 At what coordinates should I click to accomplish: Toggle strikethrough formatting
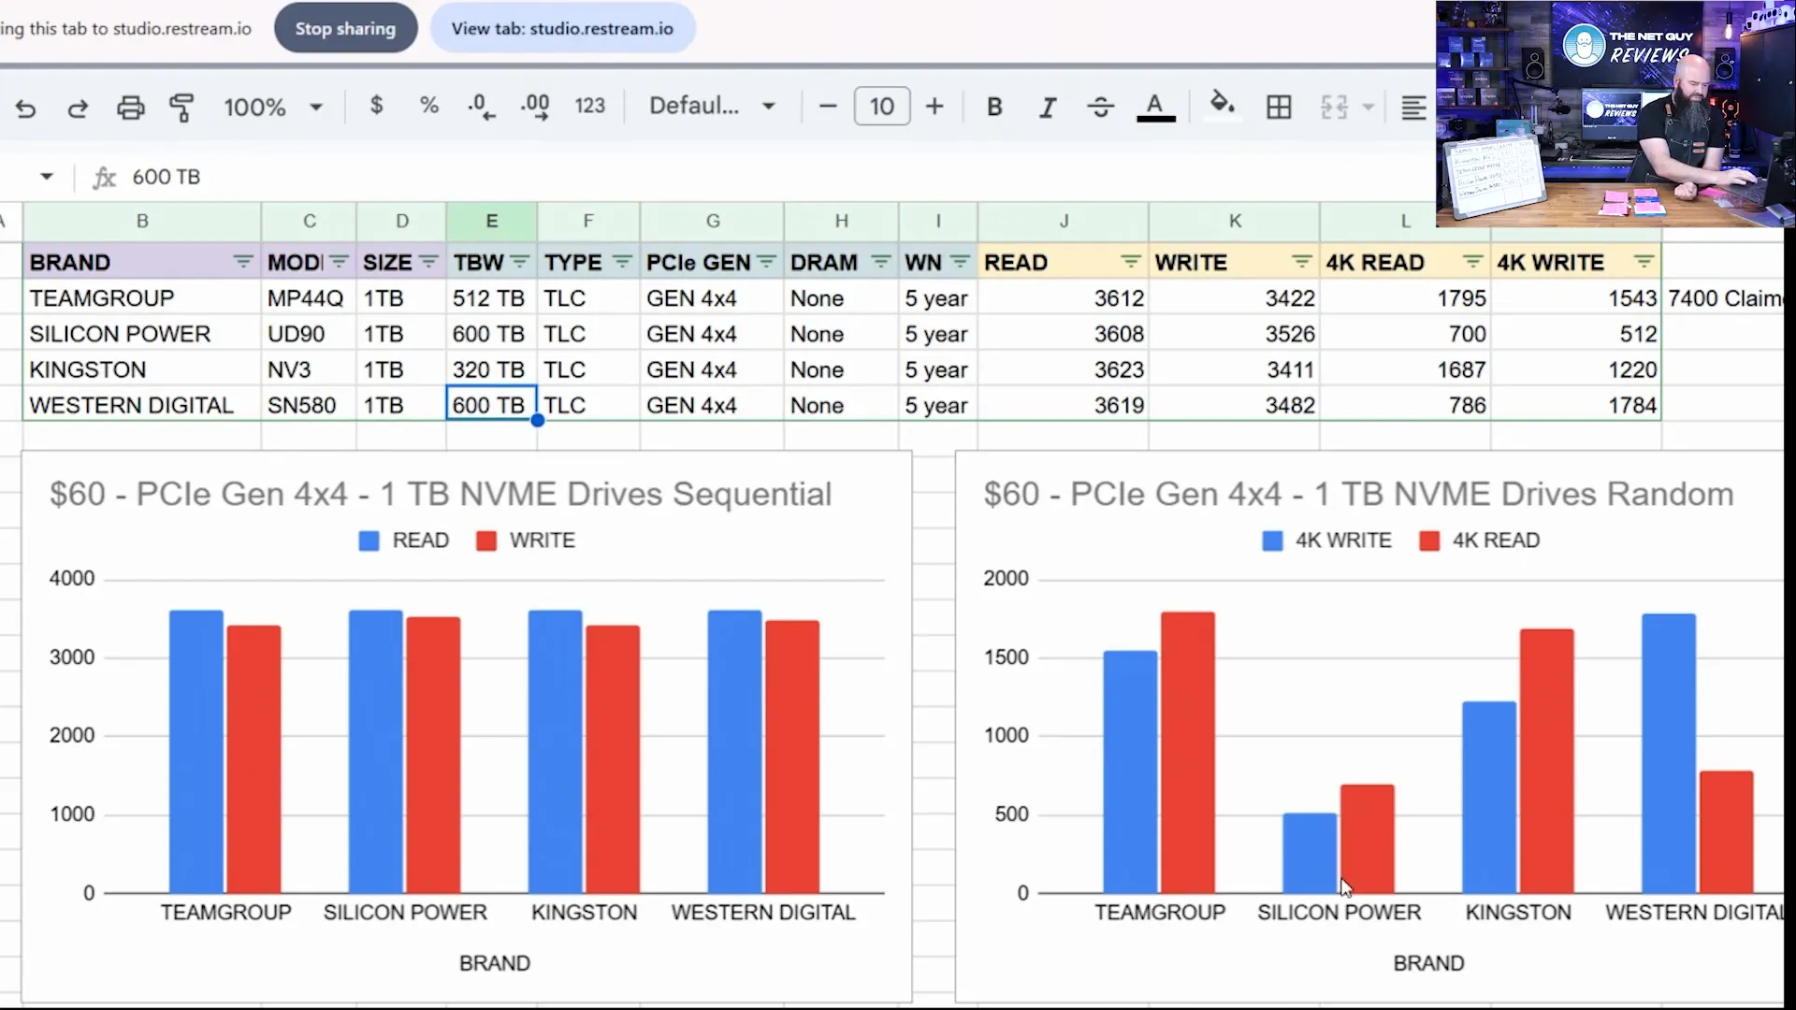coord(1101,107)
